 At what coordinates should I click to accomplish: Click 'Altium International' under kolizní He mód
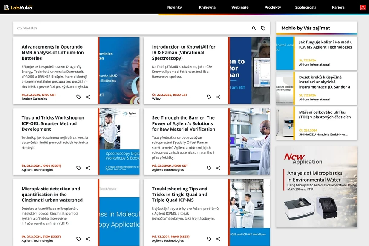(x=314, y=65)
